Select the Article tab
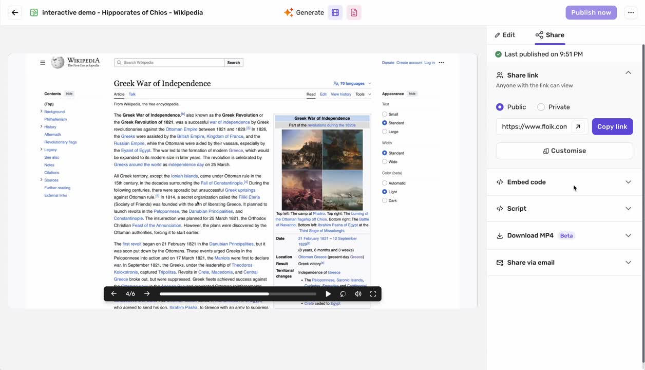645x370 pixels. 119,94
